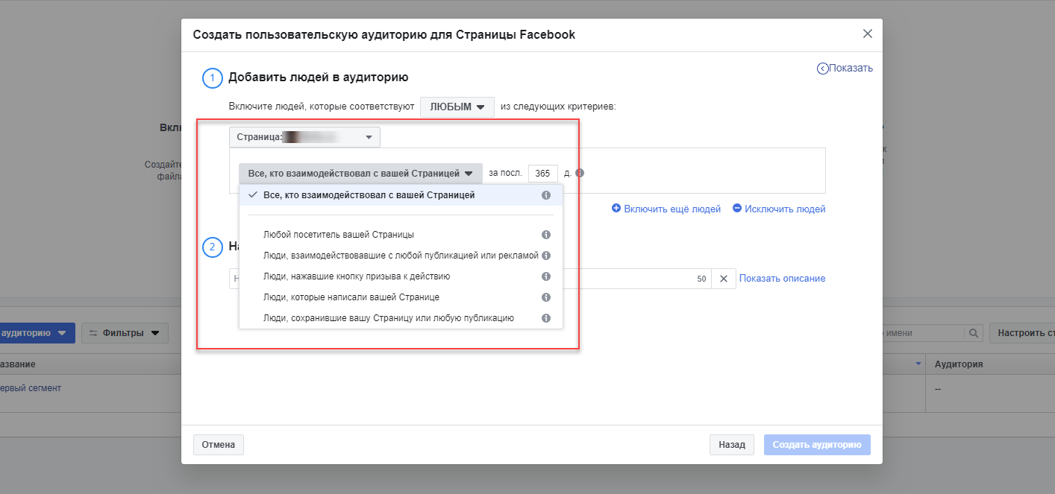The height and width of the screenshot is (494, 1055).
Task: Click info icon beside 'Люди, сохранившие вашу Страницу'
Action: tap(546, 318)
